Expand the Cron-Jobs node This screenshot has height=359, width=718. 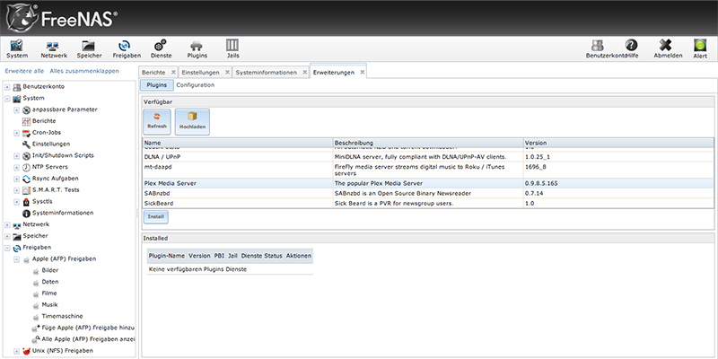click(16, 133)
